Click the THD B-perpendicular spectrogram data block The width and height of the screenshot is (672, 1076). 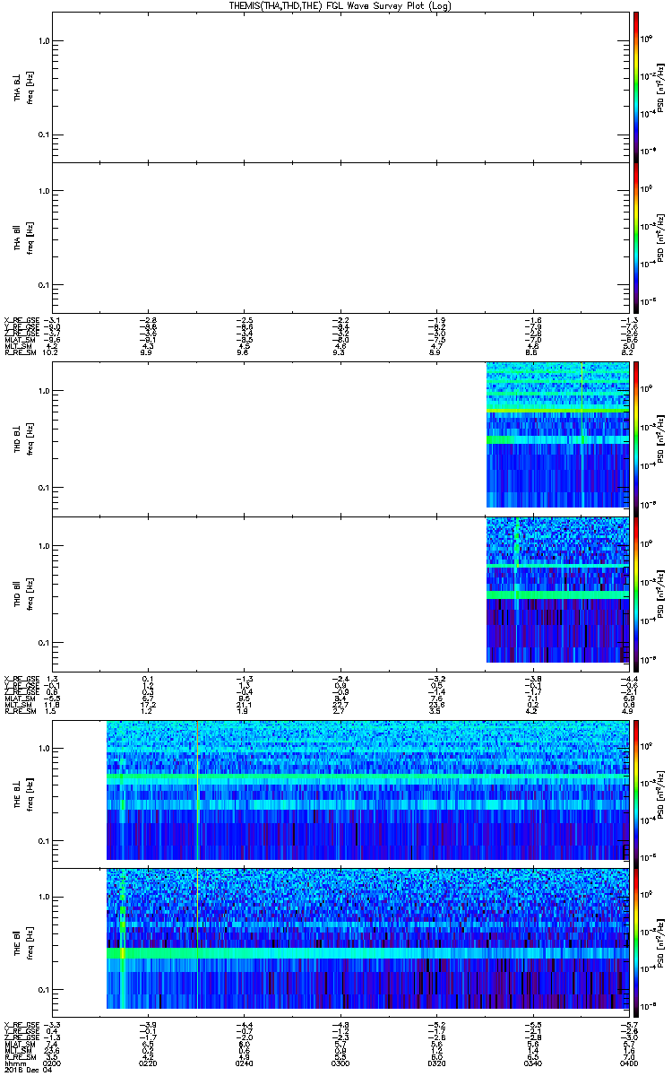pyautogui.click(x=556, y=435)
